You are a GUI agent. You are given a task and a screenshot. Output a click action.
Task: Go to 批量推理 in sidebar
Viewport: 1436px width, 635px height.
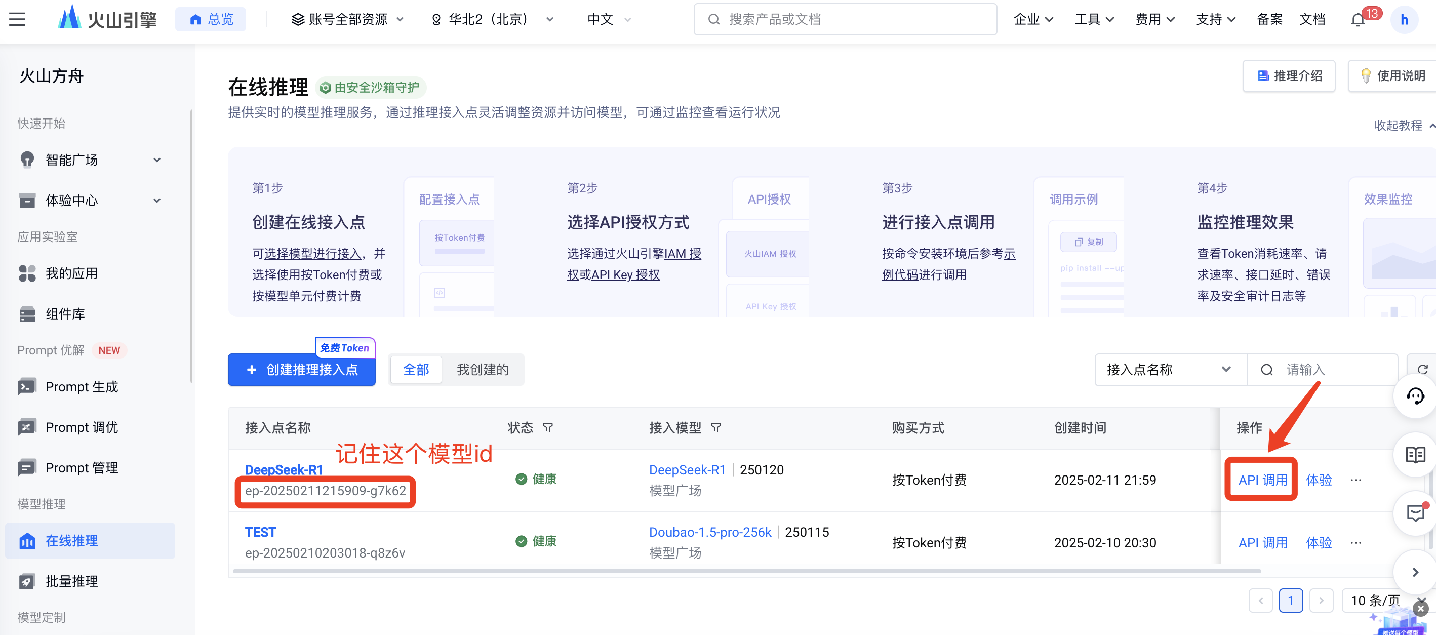[71, 581]
